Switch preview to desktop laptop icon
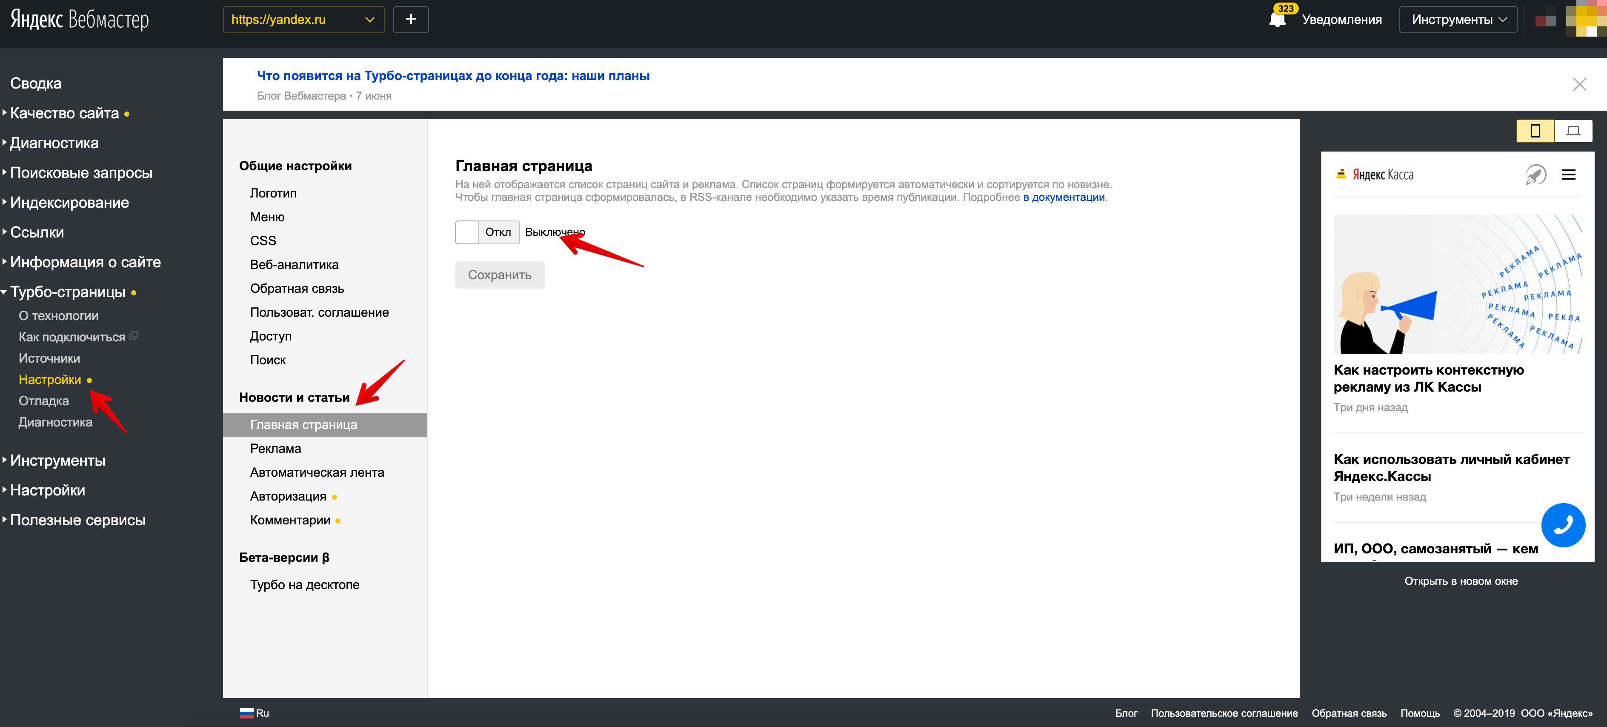Screen dimensions: 1607x727 [x=1573, y=130]
